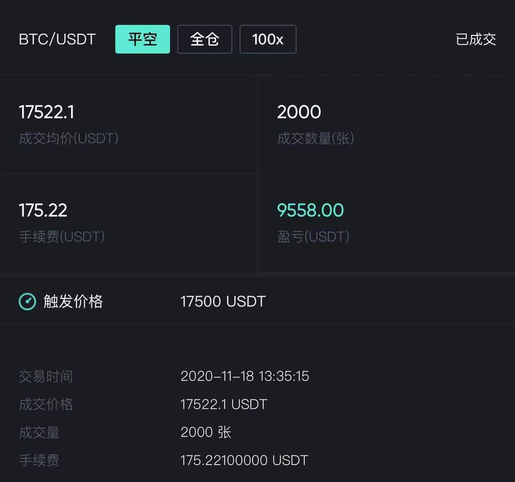Click the trigger price gauge icon
This screenshot has width=515, height=482.
[x=27, y=302]
